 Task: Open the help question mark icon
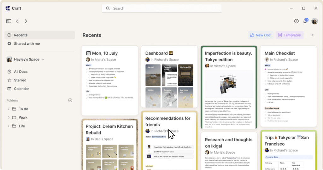296,21
